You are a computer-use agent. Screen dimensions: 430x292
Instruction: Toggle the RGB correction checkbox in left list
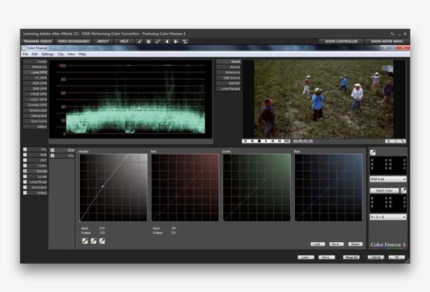click(x=25, y=155)
